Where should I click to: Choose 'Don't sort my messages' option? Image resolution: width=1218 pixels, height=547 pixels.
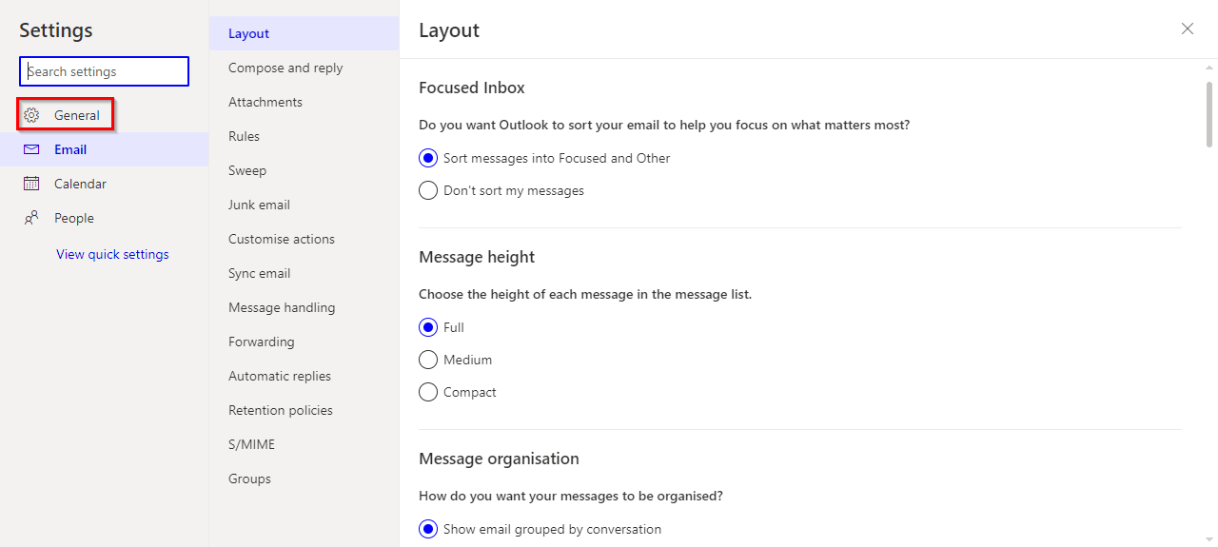(428, 190)
